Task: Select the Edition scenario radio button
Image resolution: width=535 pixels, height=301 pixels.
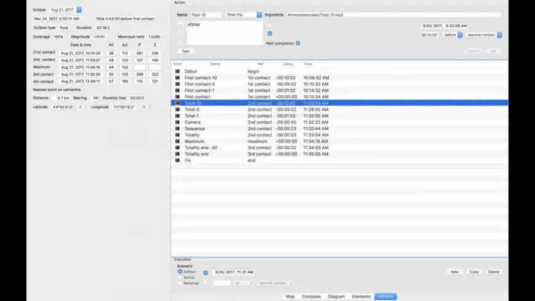Action: [x=180, y=272]
